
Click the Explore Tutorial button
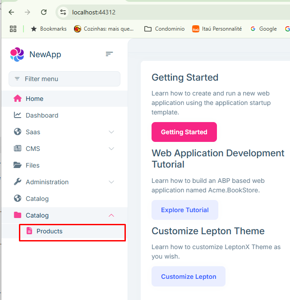184,210
